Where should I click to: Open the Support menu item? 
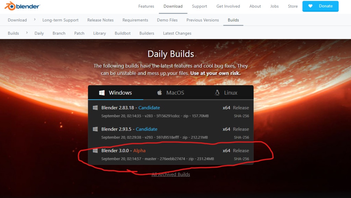tap(199, 6)
